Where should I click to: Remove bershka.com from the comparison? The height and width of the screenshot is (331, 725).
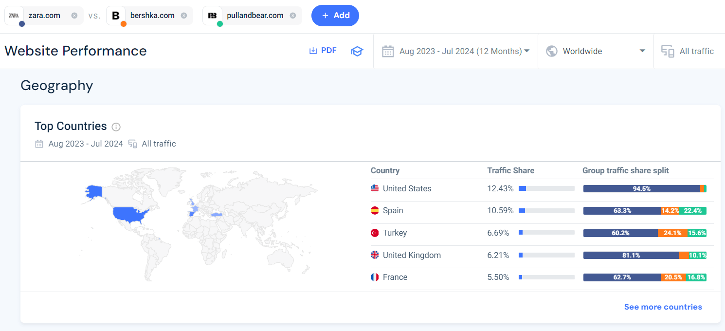coord(183,16)
